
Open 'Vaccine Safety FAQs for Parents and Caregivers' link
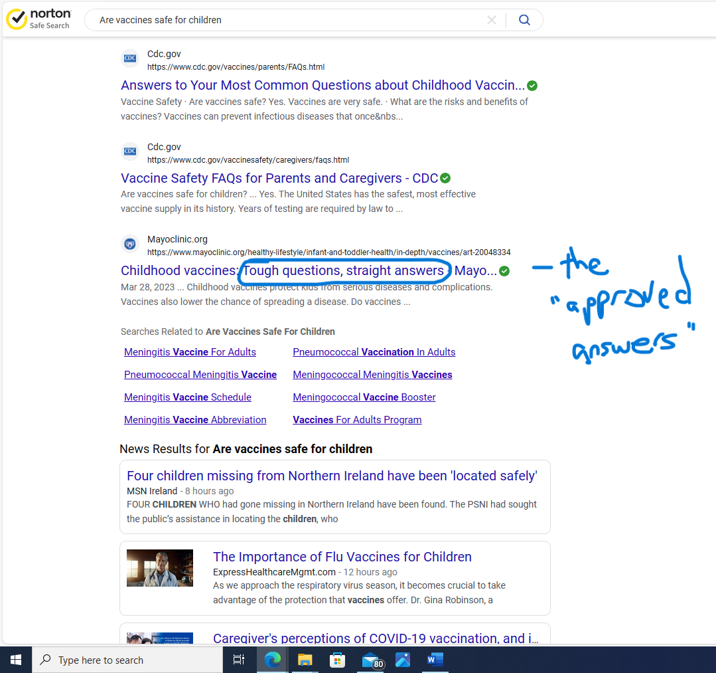tap(279, 178)
